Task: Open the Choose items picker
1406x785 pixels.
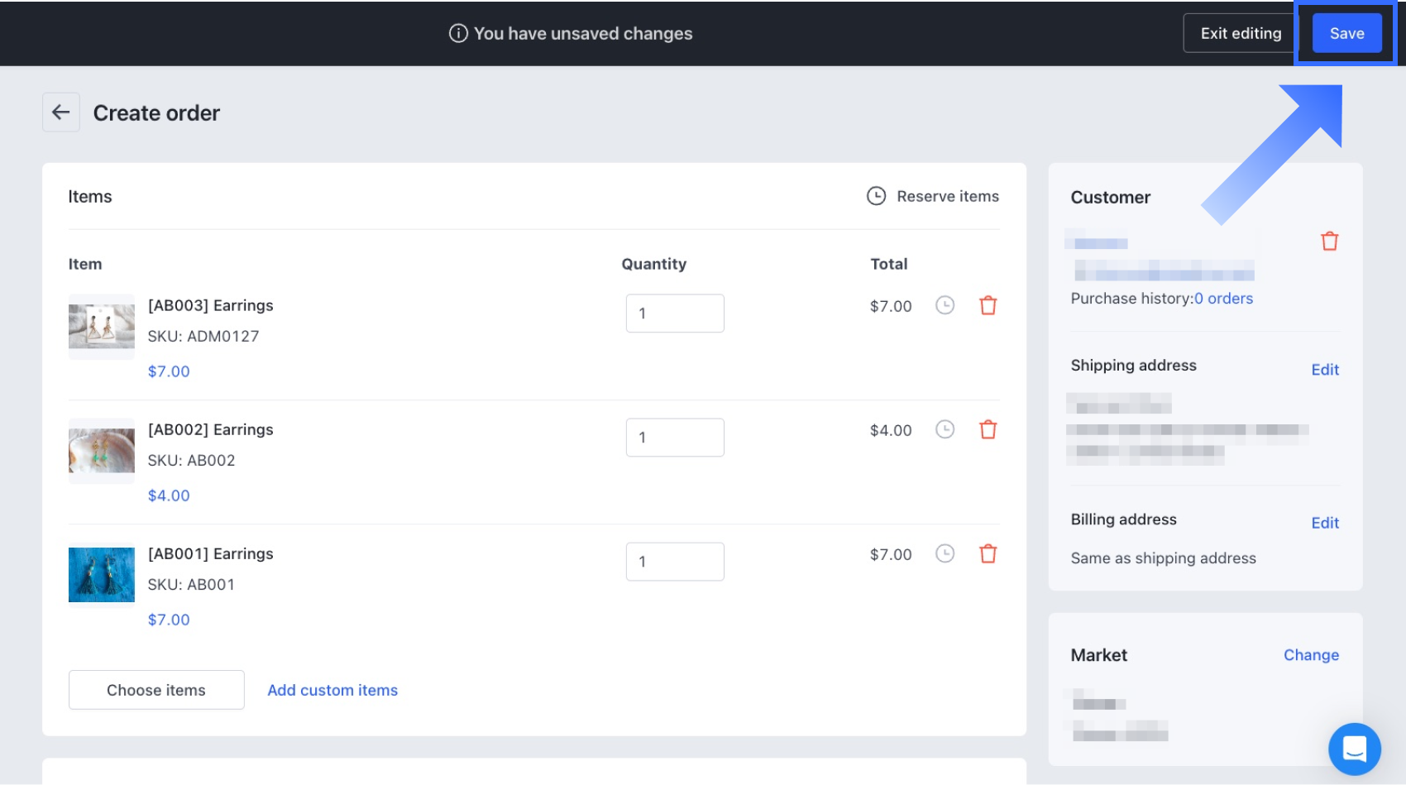Action: pyautogui.click(x=156, y=690)
